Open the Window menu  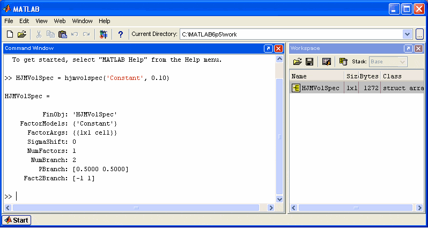(82, 21)
